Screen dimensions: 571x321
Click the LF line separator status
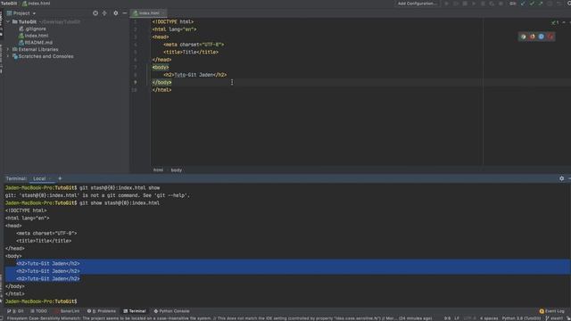pos(457,318)
